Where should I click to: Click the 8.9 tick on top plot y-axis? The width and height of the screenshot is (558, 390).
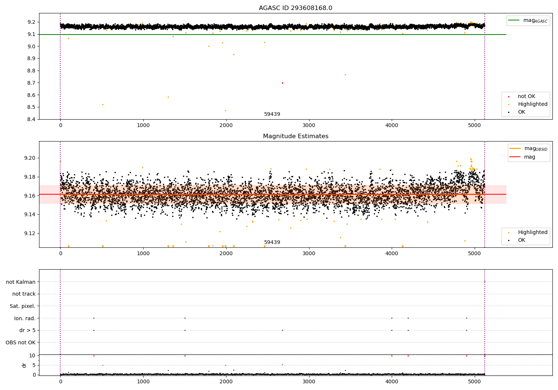point(32,58)
